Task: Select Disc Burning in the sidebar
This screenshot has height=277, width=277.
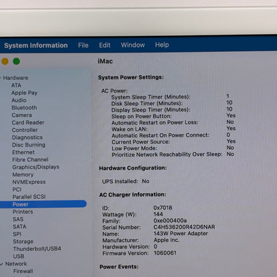Action: point(29,145)
